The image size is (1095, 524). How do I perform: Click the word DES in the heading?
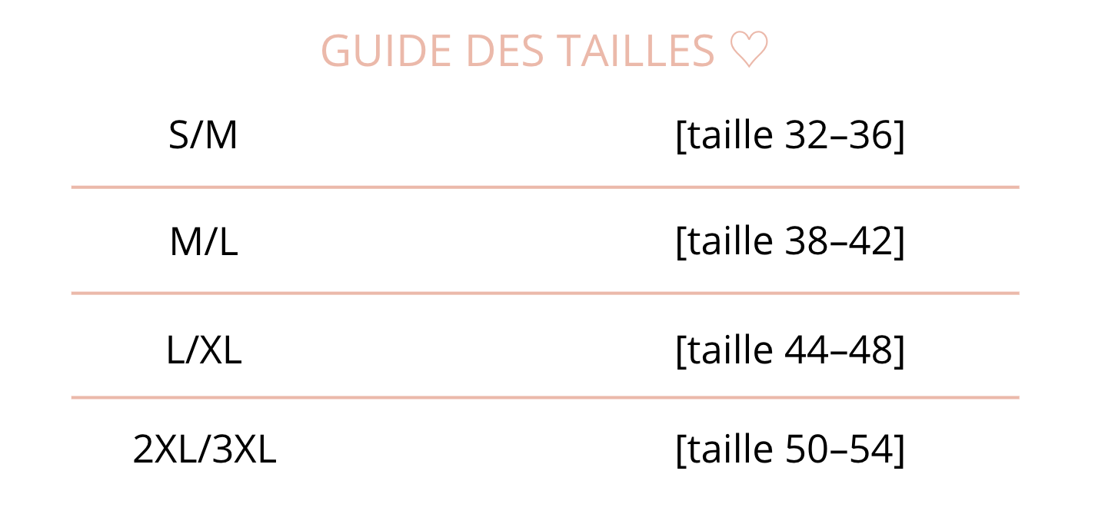(504, 51)
